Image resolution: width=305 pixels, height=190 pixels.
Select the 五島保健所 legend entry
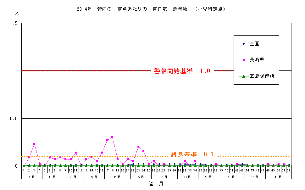pos(257,76)
